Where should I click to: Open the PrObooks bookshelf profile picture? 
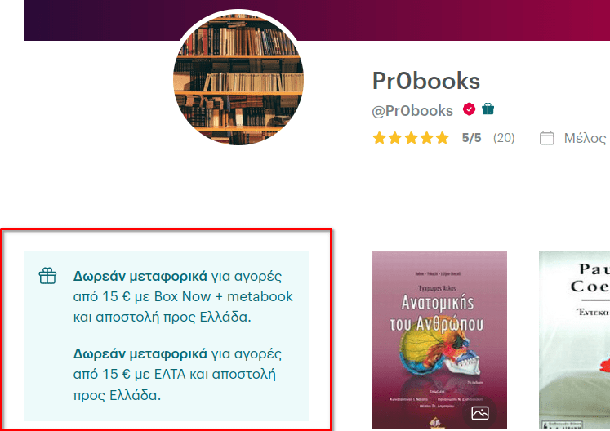point(238,79)
